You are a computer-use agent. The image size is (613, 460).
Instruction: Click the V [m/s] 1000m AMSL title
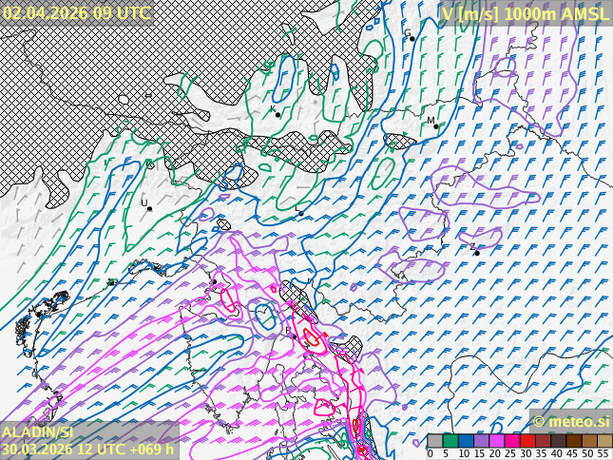tap(524, 12)
